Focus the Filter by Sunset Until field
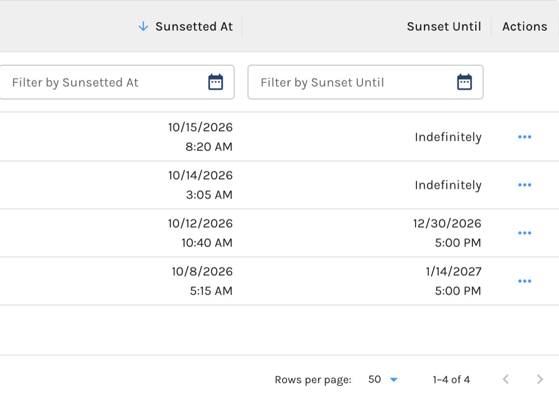 pos(365,82)
